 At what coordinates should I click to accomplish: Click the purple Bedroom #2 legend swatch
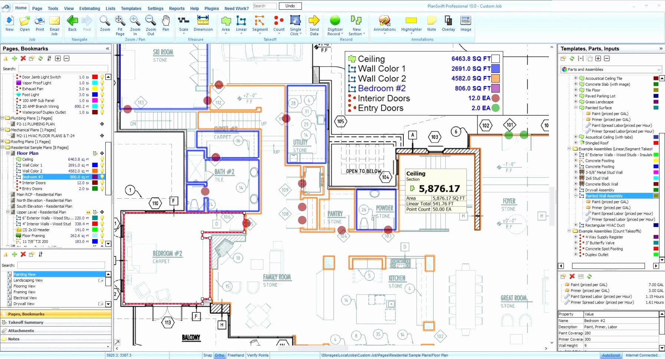tap(495, 88)
